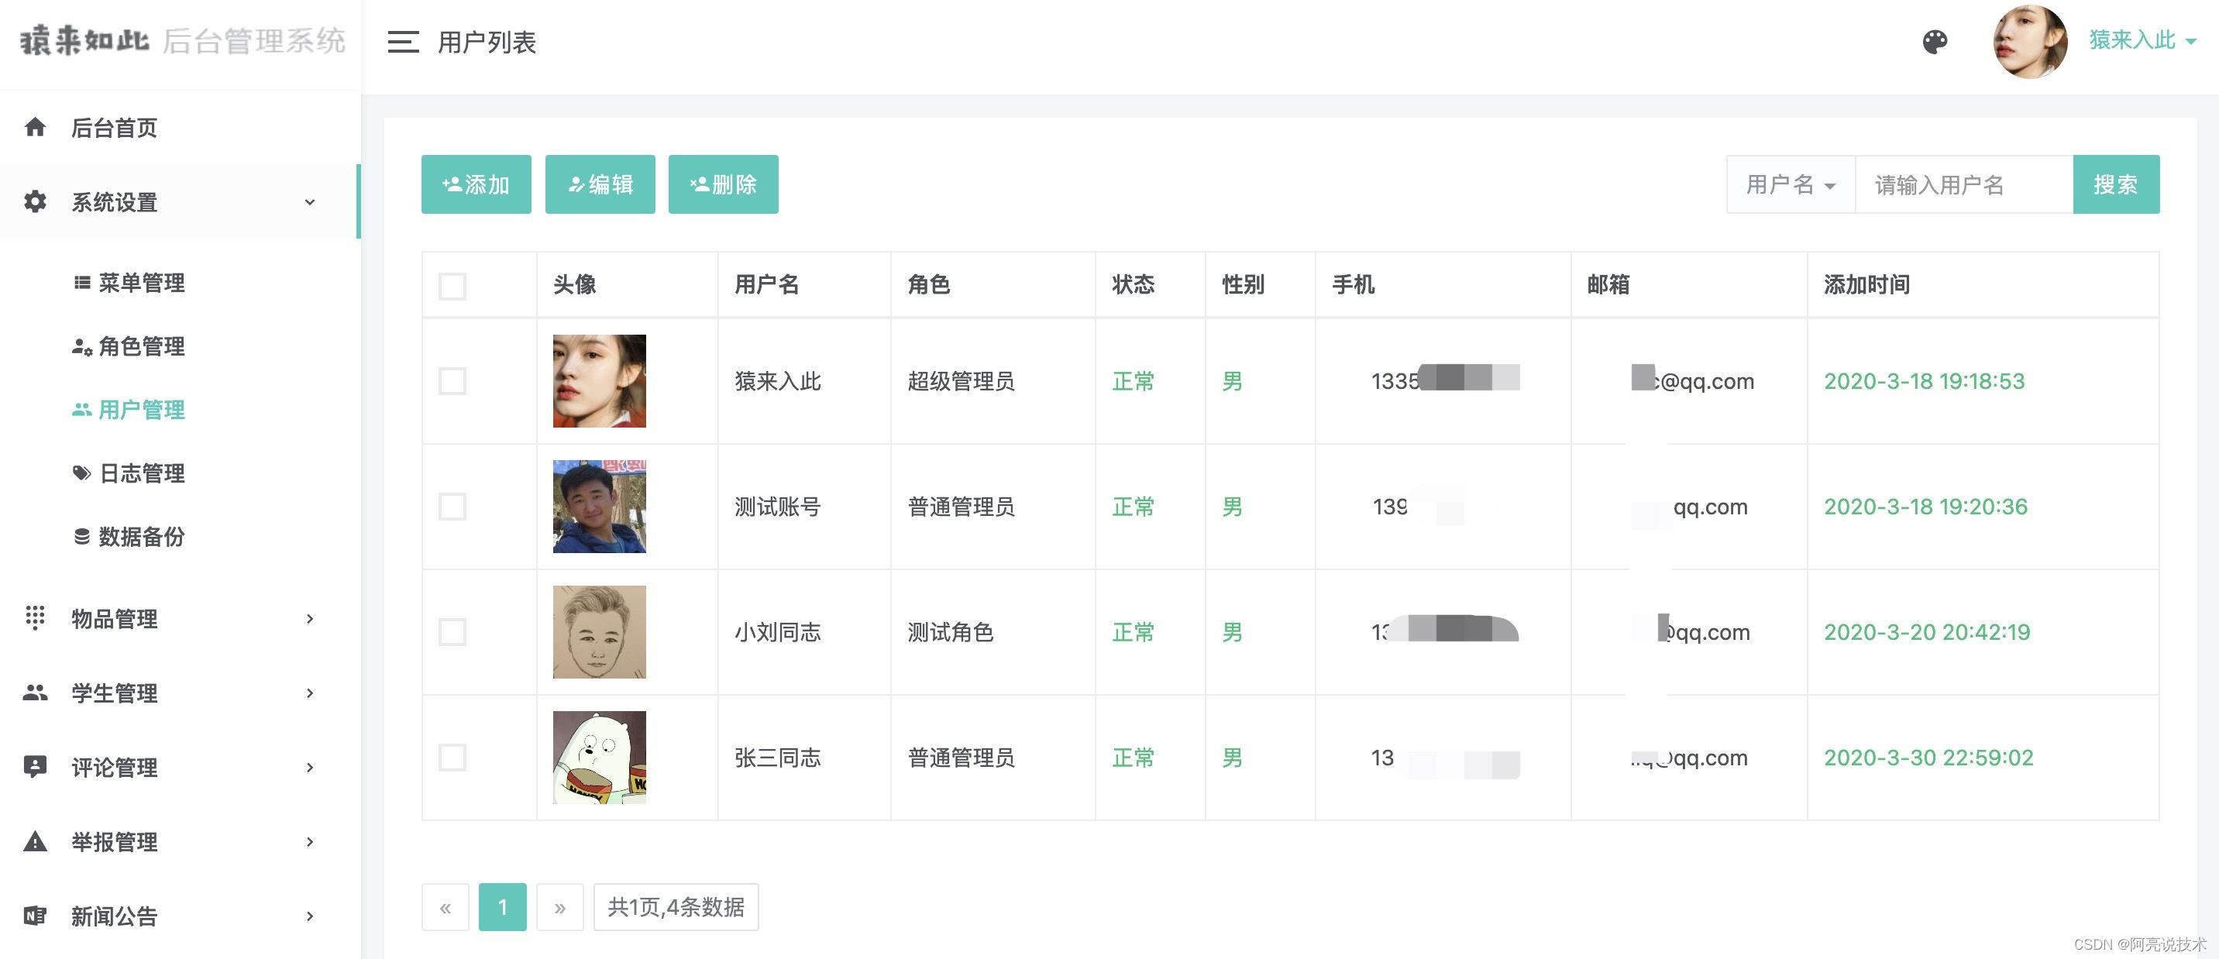Click the warning triangle icon for 举报管理
Image resolution: width=2219 pixels, height=959 pixels.
pos(36,841)
